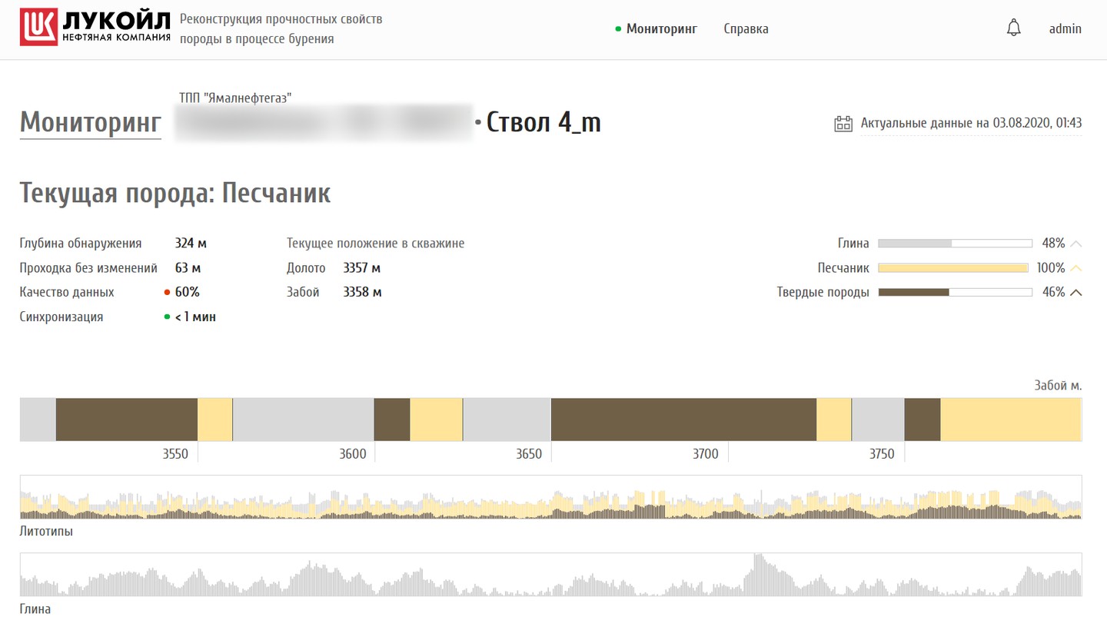Expand the Глина chevron at 48%
The image size is (1107, 617).
pyautogui.click(x=1076, y=244)
